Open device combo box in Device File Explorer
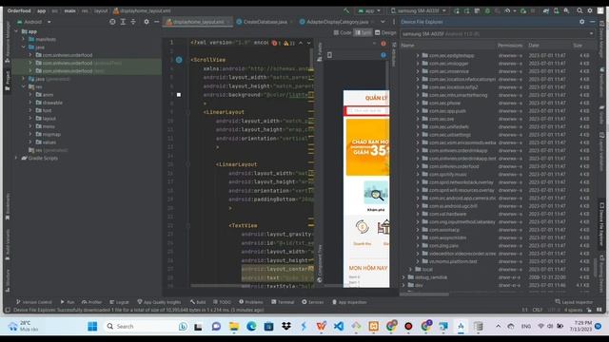The image size is (609, 342). click(498, 34)
